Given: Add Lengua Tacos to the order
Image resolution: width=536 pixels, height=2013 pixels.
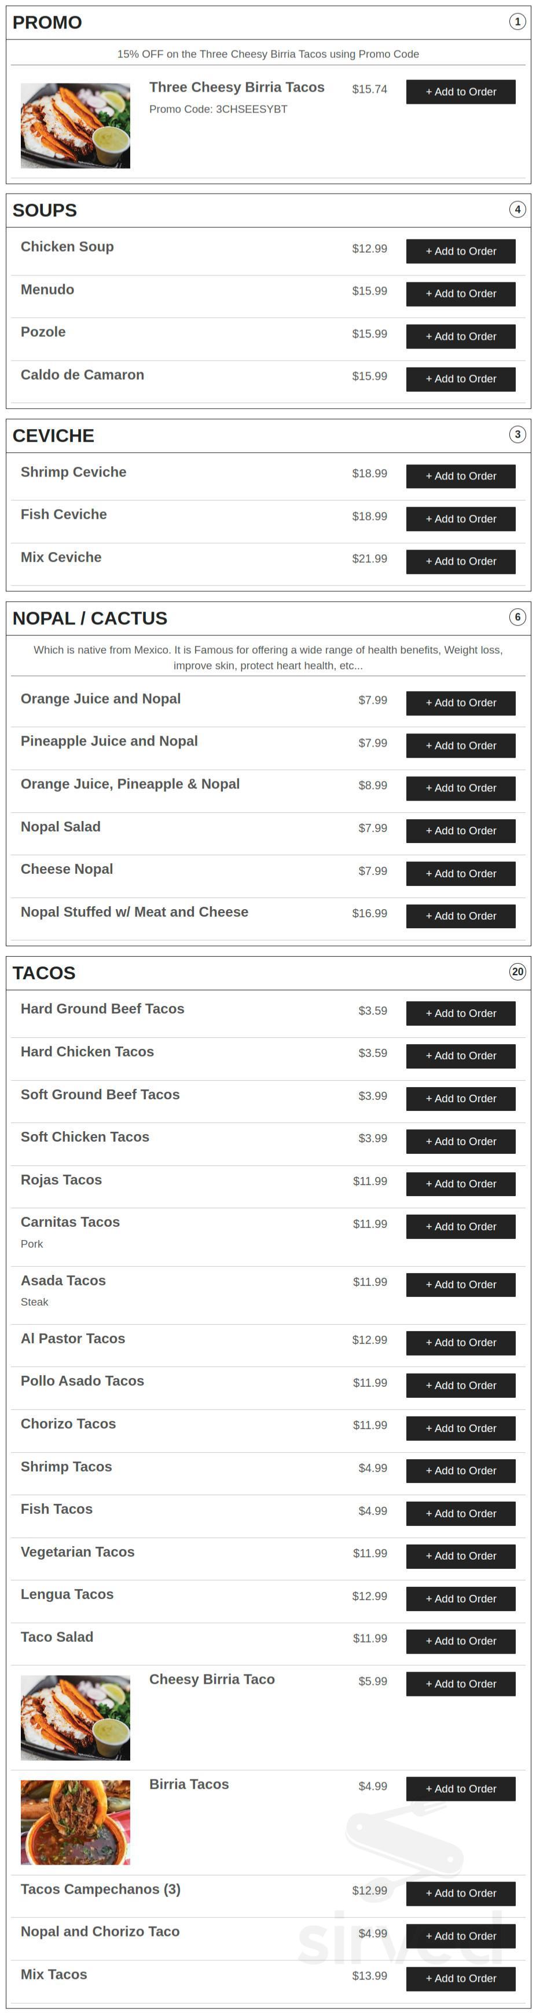Looking at the screenshot, I should tap(460, 1598).
